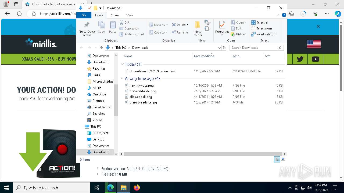Screen dimensions: 344x193
Task: Click the Copy ribbon icon
Action: 101,27
